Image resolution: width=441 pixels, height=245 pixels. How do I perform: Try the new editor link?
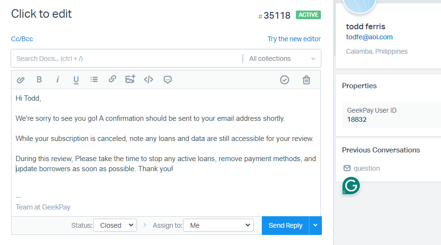[294, 39]
